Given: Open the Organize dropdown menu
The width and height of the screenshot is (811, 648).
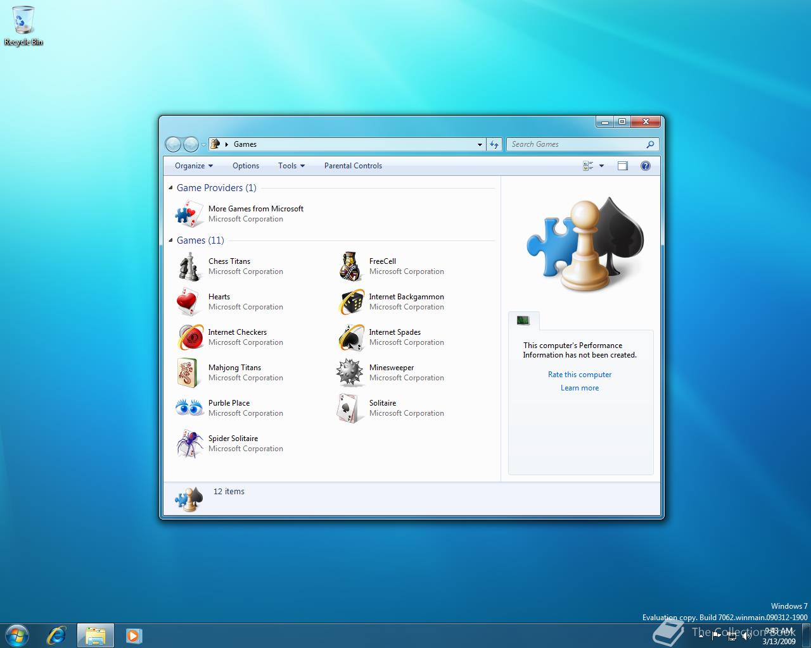Looking at the screenshot, I should point(194,166).
